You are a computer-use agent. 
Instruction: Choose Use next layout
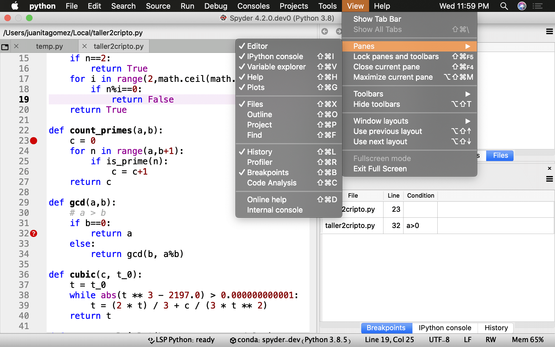pyautogui.click(x=409, y=142)
